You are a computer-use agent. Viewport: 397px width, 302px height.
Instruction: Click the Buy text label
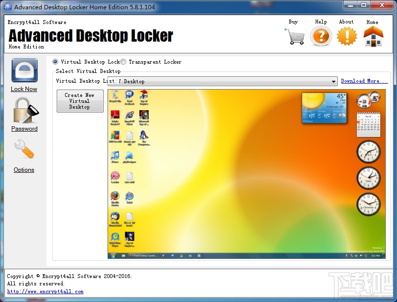[x=293, y=22]
